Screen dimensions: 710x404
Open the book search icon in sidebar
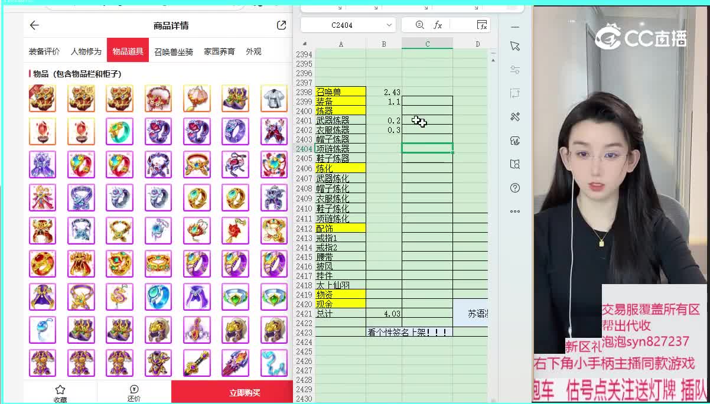515,164
